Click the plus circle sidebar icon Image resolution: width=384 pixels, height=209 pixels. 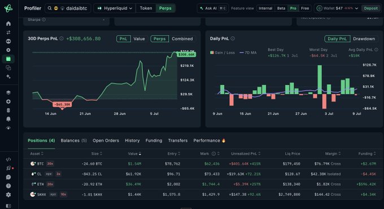coord(8,101)
